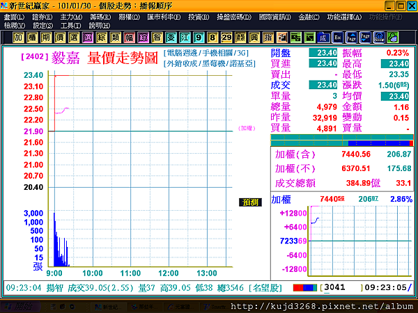Open the 證券(E) menu
Image resolution: width=418 pixels, height=313 pixels.
point(42,17)
